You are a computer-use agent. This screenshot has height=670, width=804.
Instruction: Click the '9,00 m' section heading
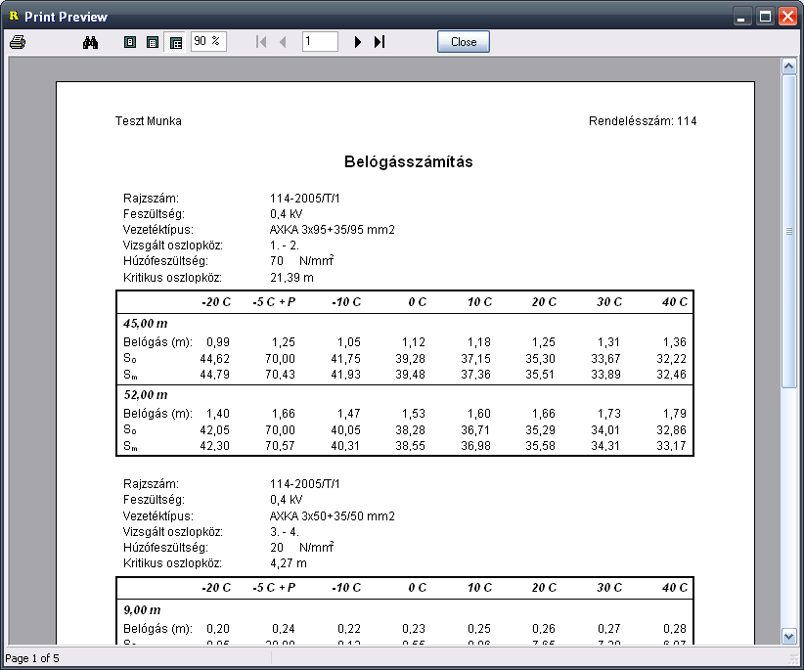click(142, 610)
